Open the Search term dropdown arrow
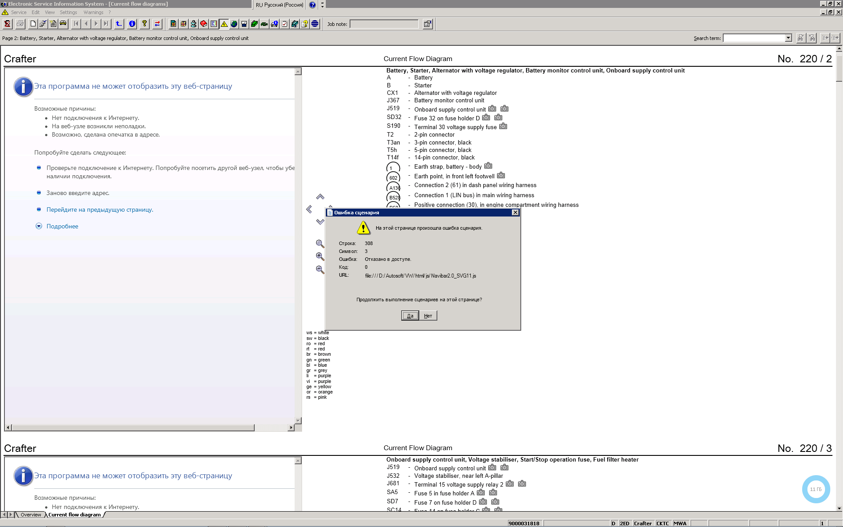The width and height of the screenshot is (843, 527). [788, 38]
